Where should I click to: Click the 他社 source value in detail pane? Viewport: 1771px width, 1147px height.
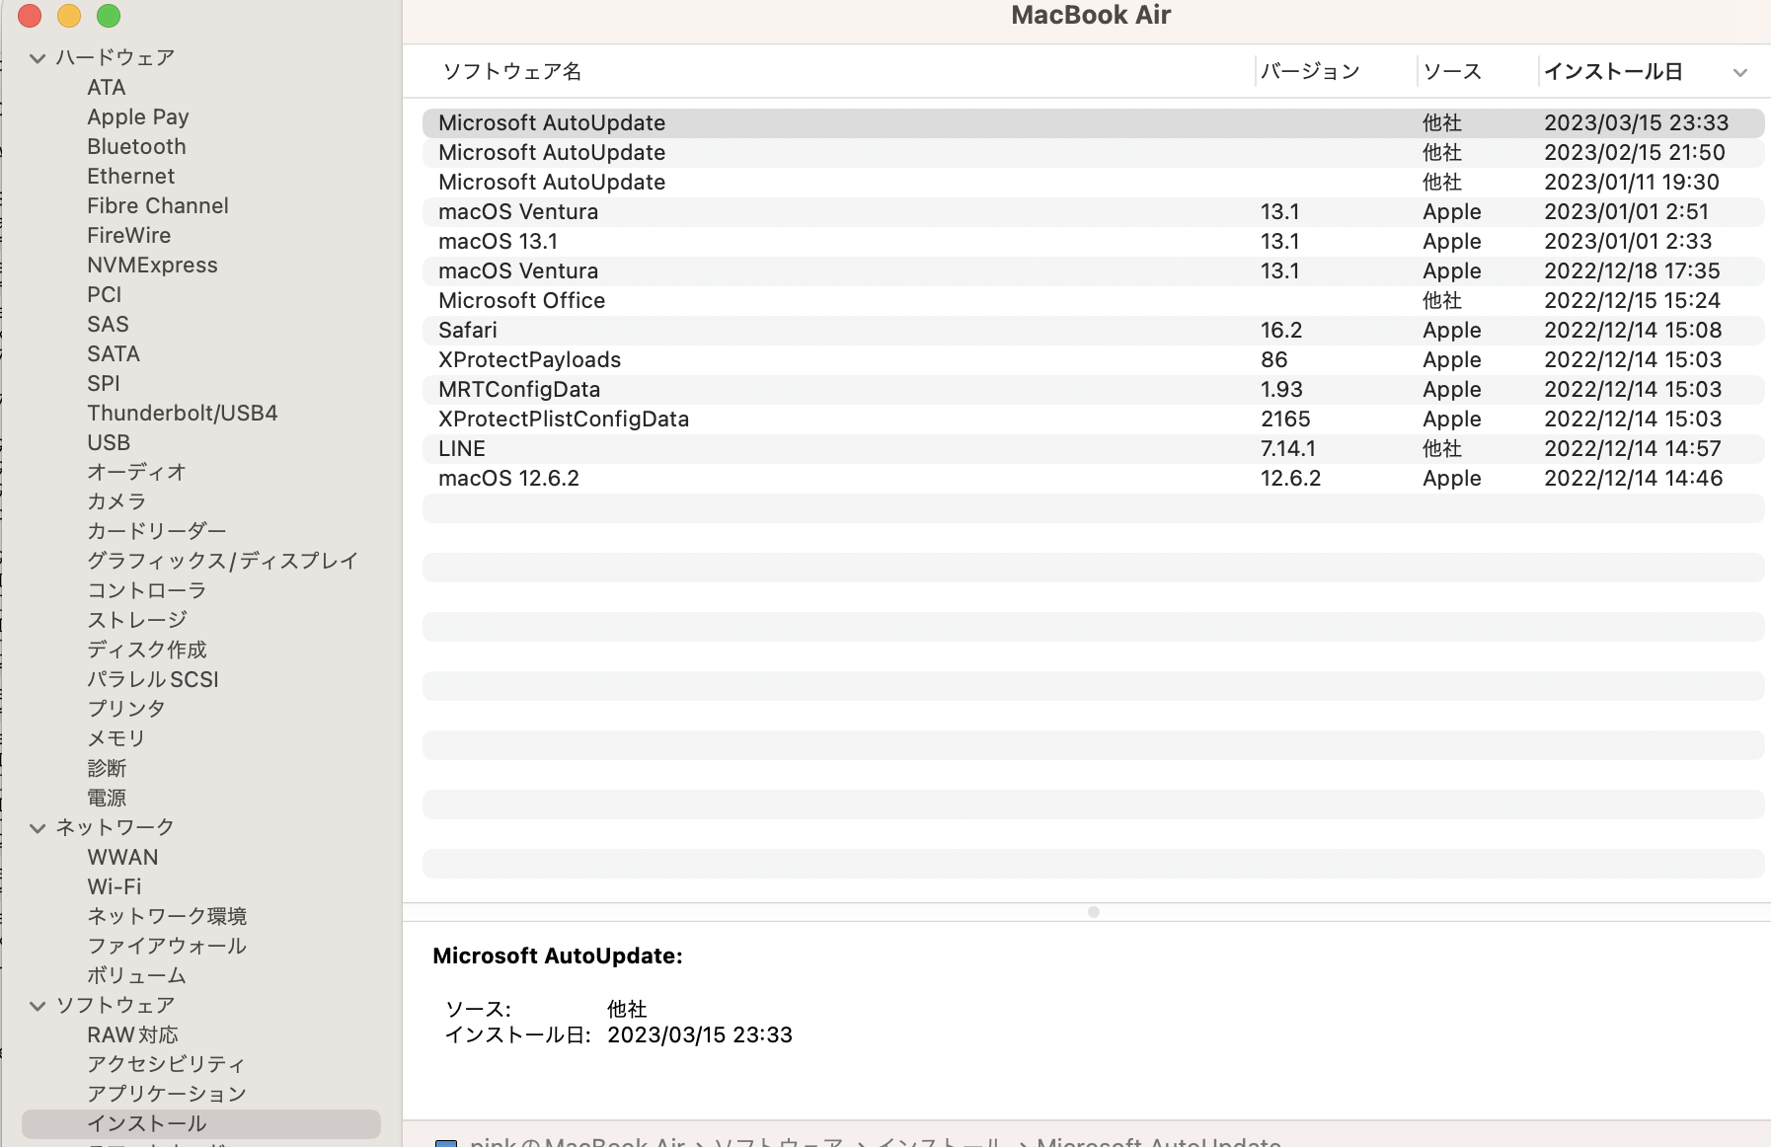627,1010
